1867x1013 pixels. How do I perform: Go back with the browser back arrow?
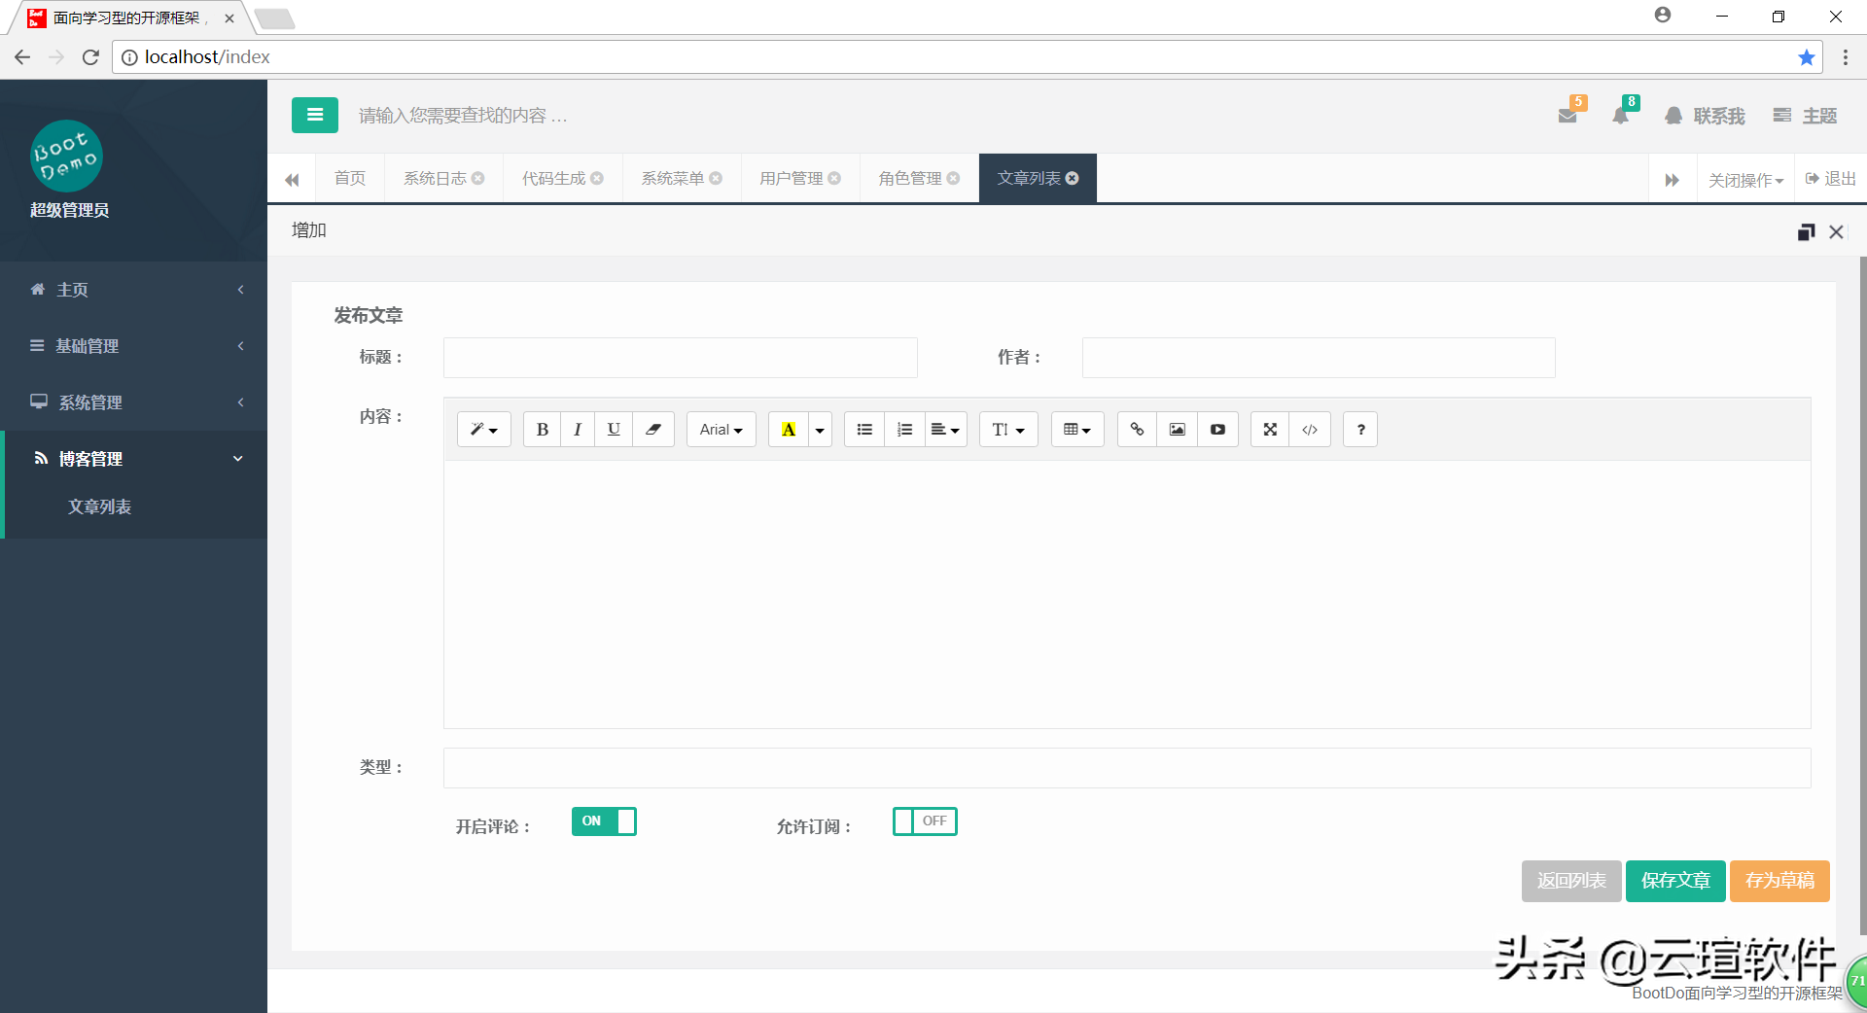22,57
